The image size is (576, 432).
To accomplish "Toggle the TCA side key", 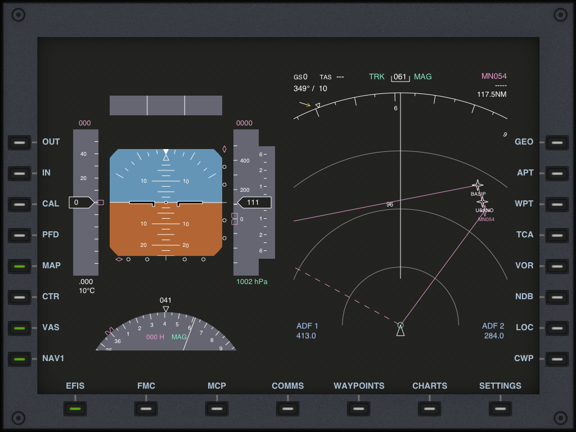I will [x=557, y=235].
